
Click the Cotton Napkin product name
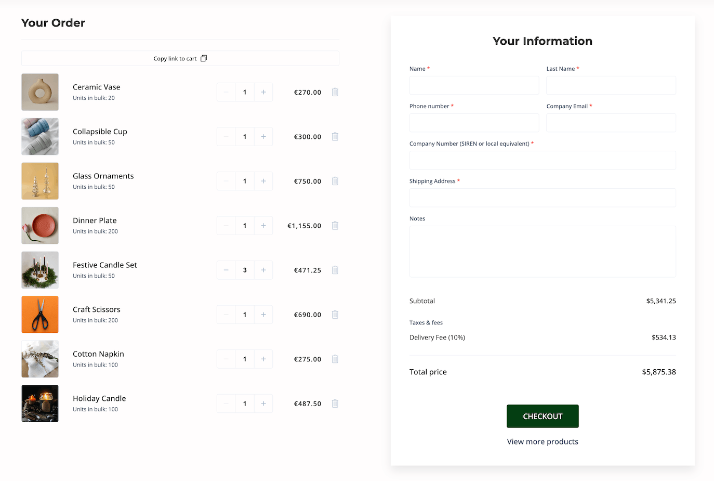point(98,354)
